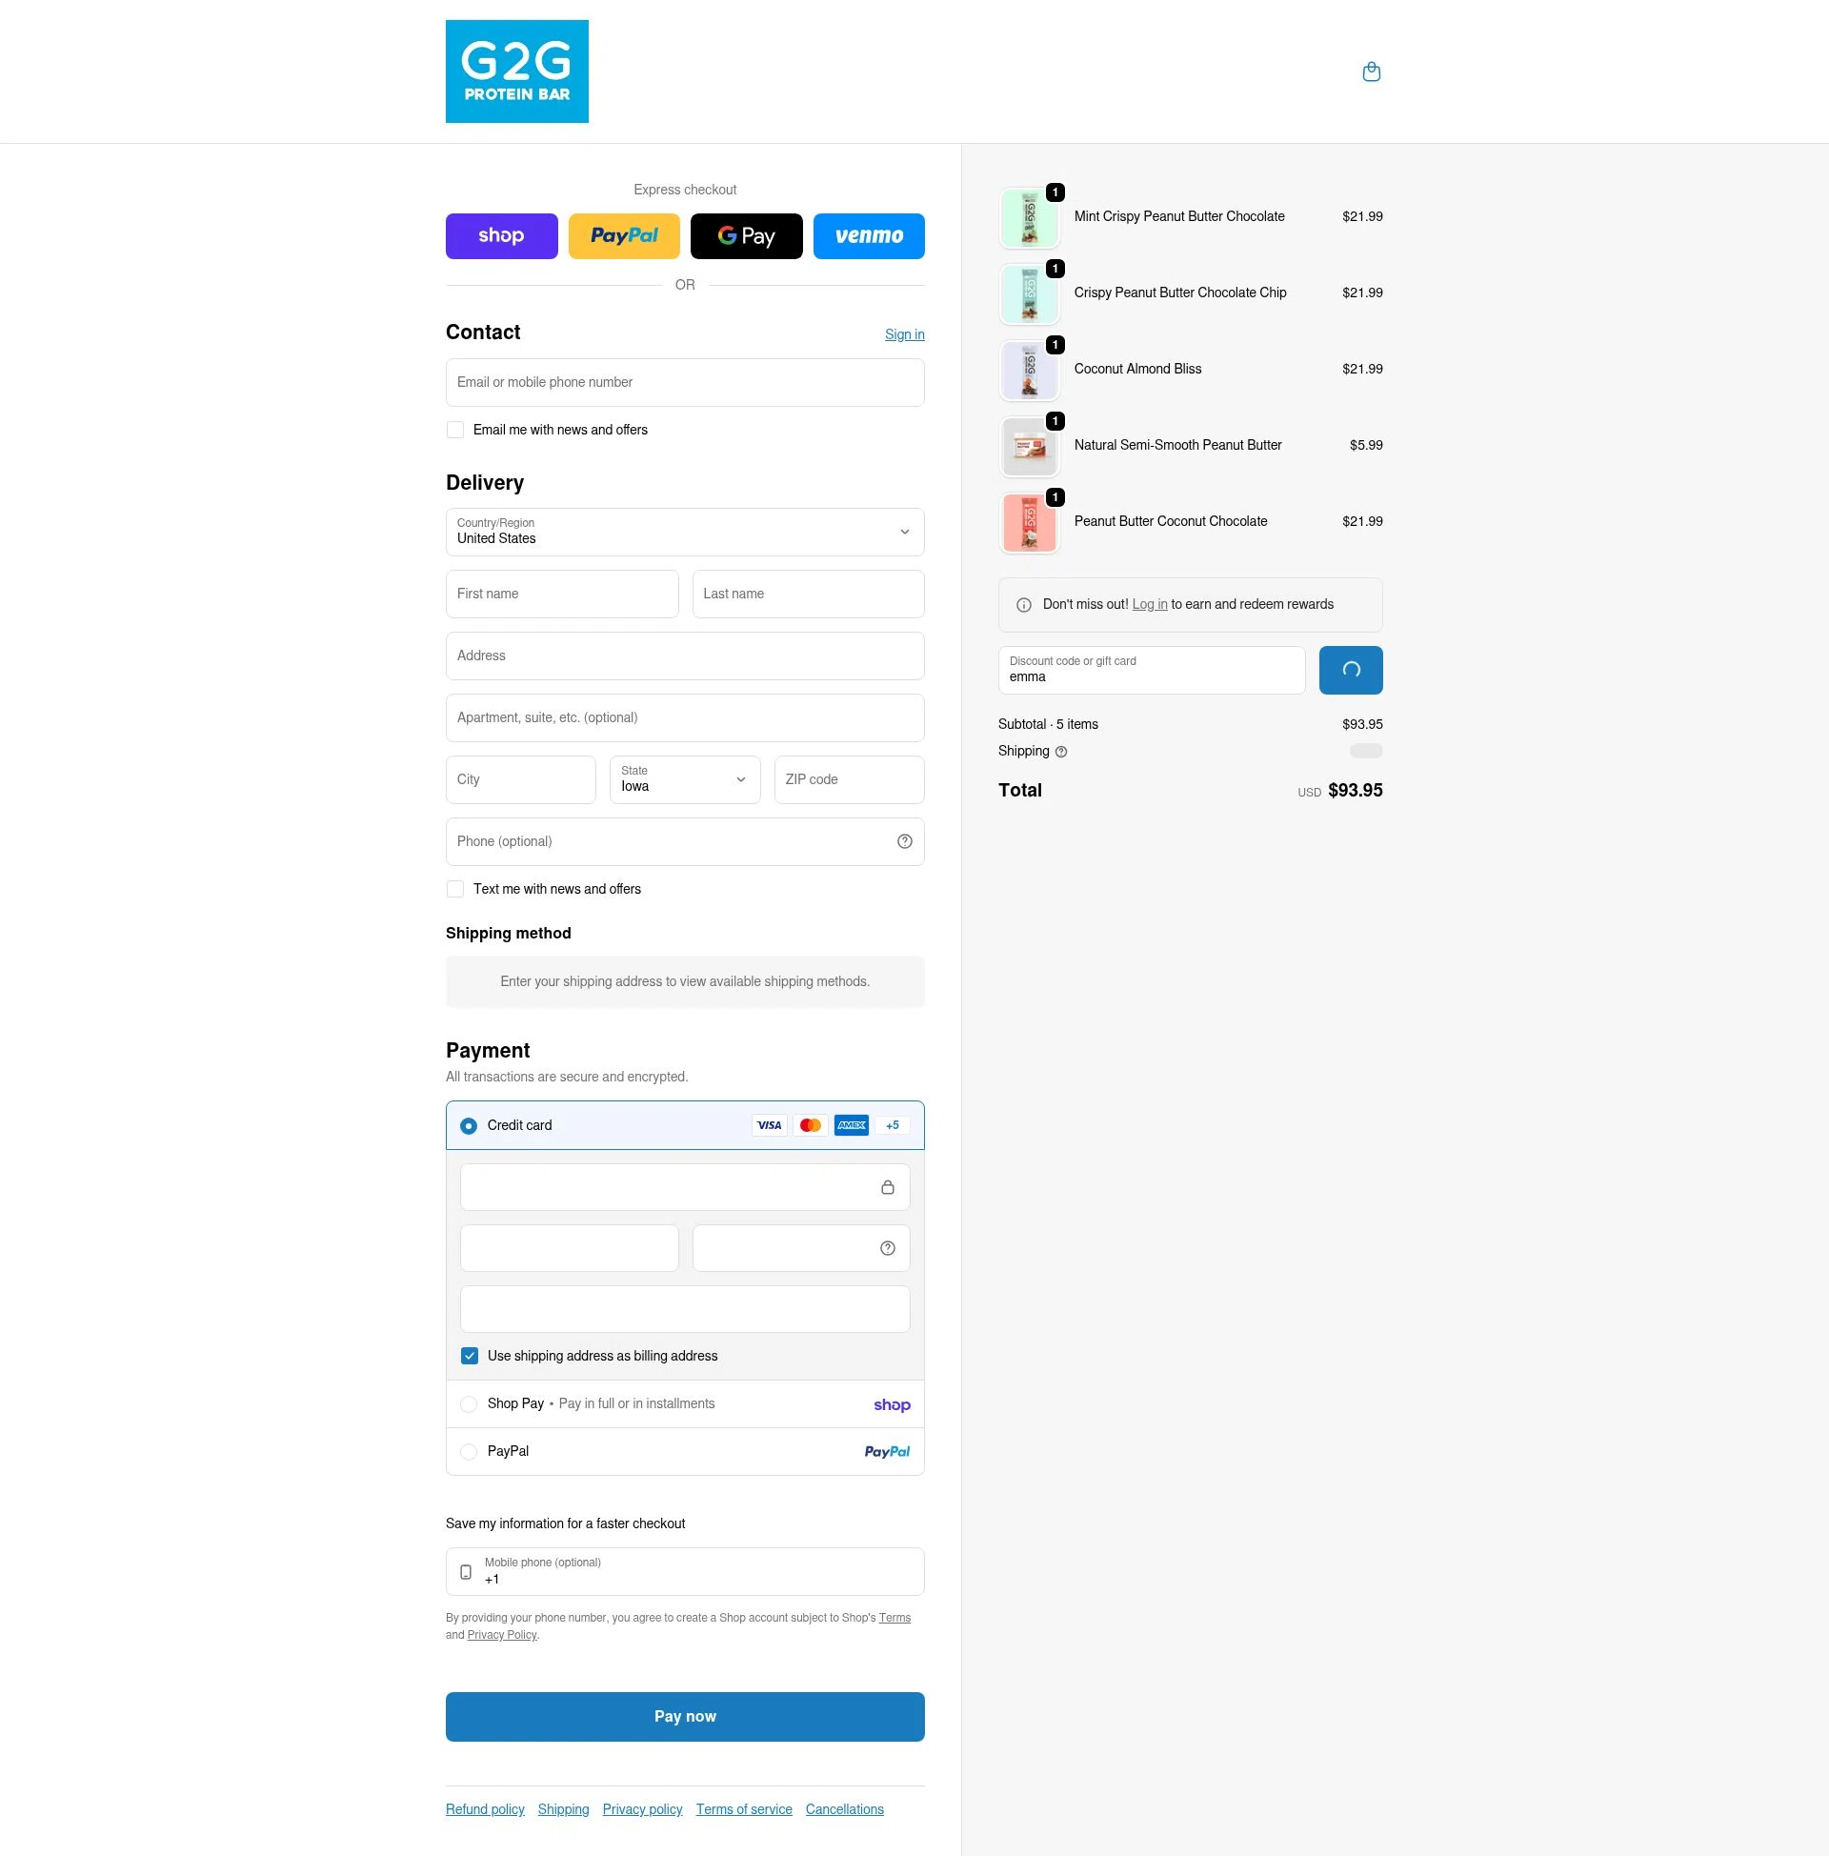
Task: Click the phone number help icon
Action: pos(904,840)
